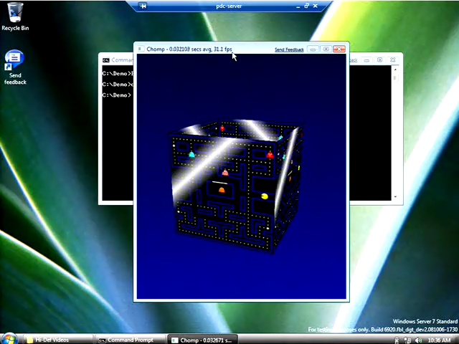Screen dimensions: 459x344
Task: Close the Chomp window
Action: coord(339,49)
